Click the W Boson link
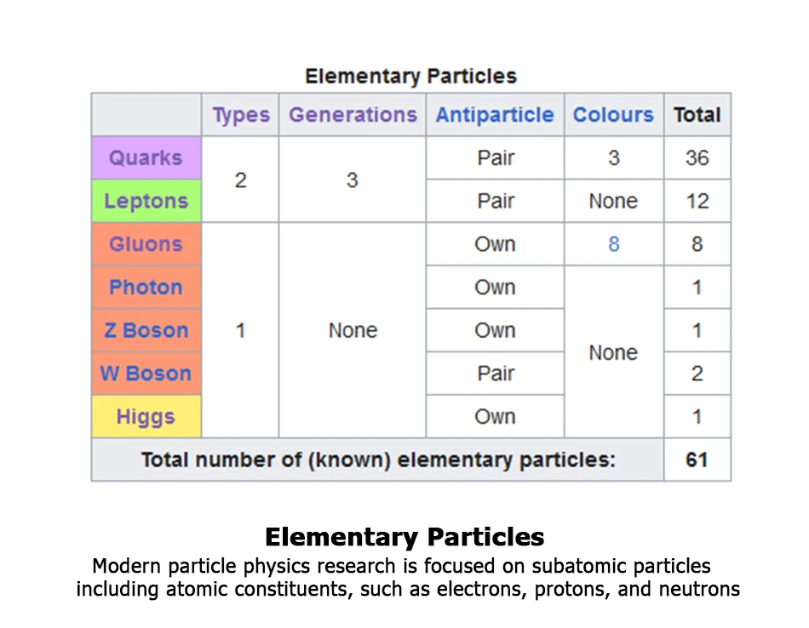Image resolution: width=809 pixels, height=628 pixels. click(146, 374)
